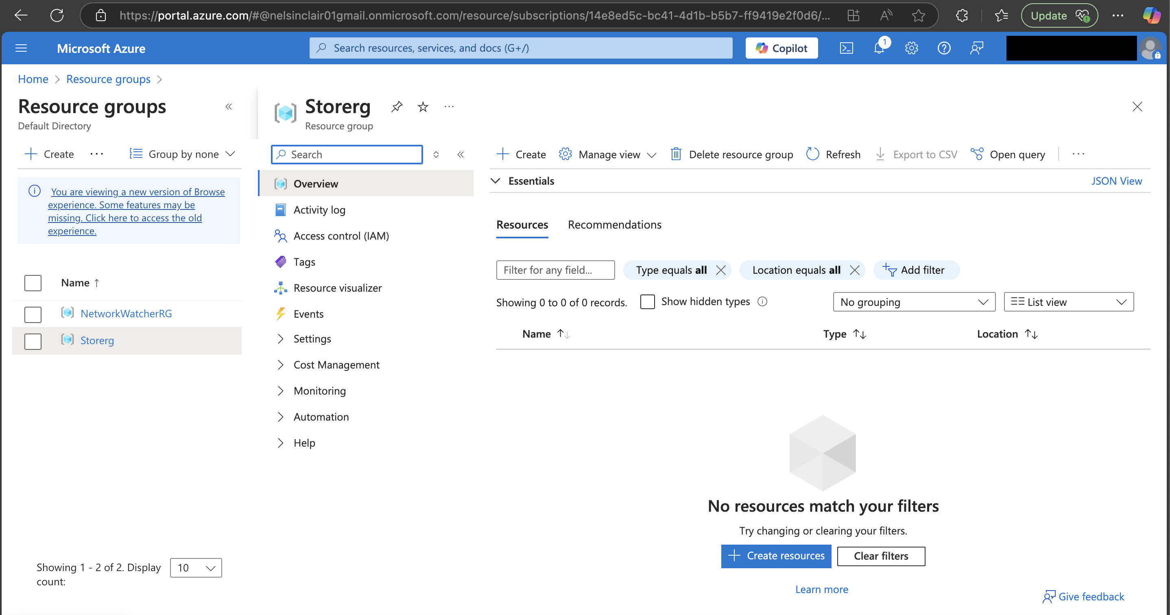This screenshot has height=615, width=1170.
Task: Click the blue Create resources button
Action: coord(776,556)
